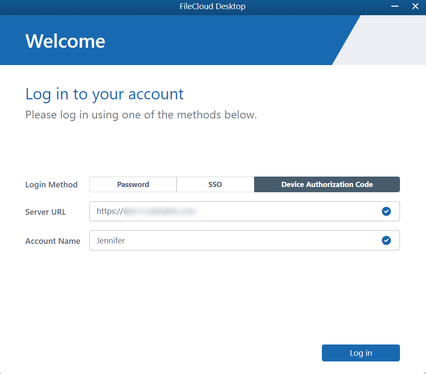Screen dimensions: 426x374
Task: Close the FileCloud Desktop window
Action: point(415,7)
